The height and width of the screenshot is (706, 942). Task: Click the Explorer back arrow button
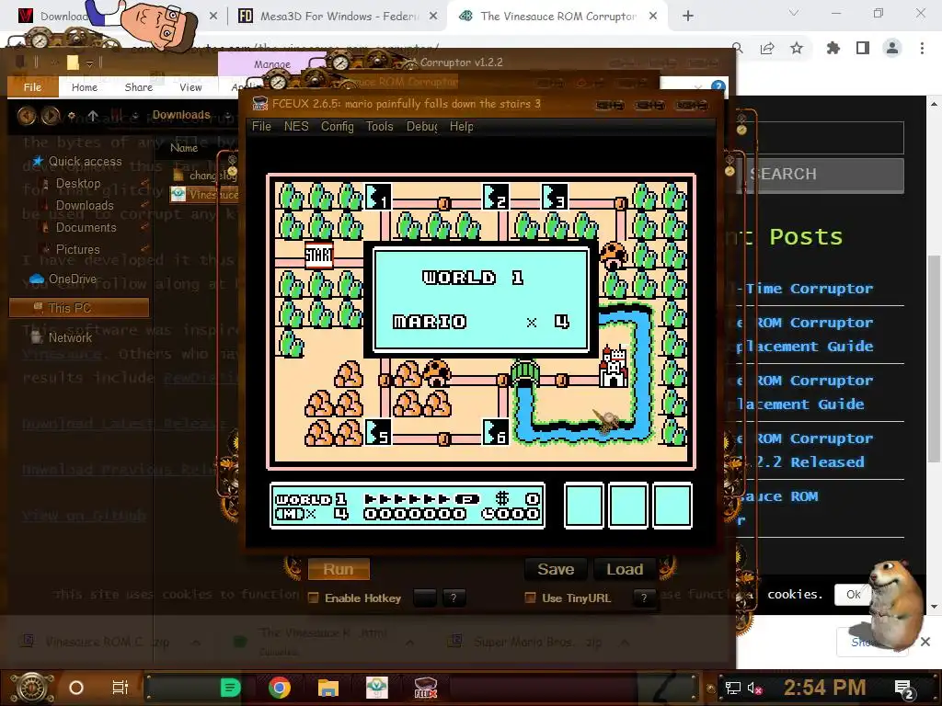[x=27, y=115]
